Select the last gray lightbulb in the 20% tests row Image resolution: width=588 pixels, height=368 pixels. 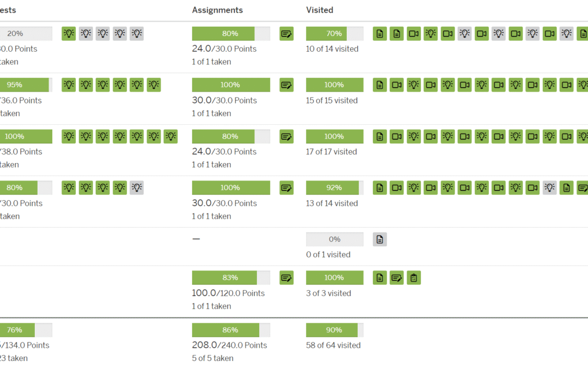(x=137, y=34)
